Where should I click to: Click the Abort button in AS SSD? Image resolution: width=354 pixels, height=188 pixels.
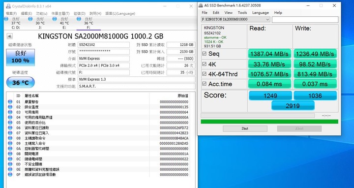click(299, 128)
